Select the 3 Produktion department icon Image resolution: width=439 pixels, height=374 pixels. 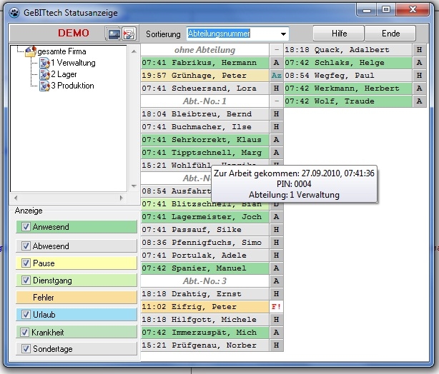(43, 86)
